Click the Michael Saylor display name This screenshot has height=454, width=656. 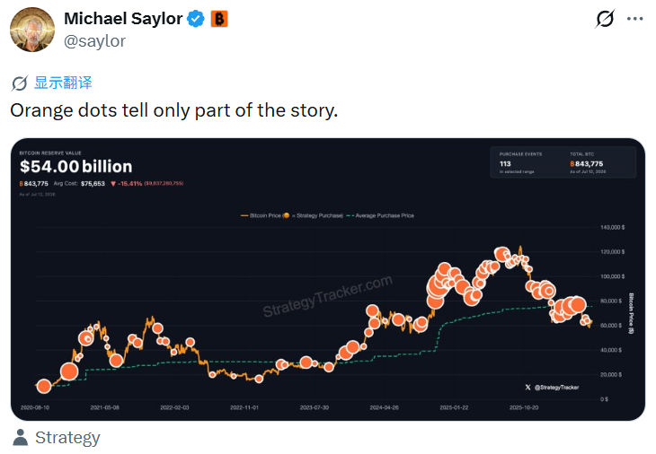(123, 19)
